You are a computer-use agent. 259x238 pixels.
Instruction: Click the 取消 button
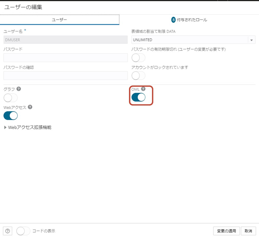point(248,231)
